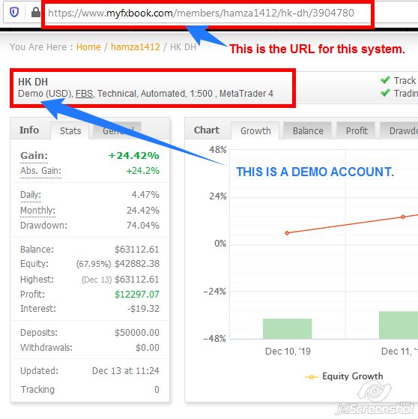Click the 74.04% drawdown value
Screen dimensions: 418x419
pyautogui.click(x=143, y=226)
